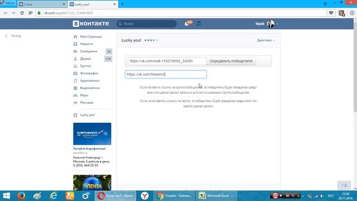Click the red recorder pause button

[275, 196]
